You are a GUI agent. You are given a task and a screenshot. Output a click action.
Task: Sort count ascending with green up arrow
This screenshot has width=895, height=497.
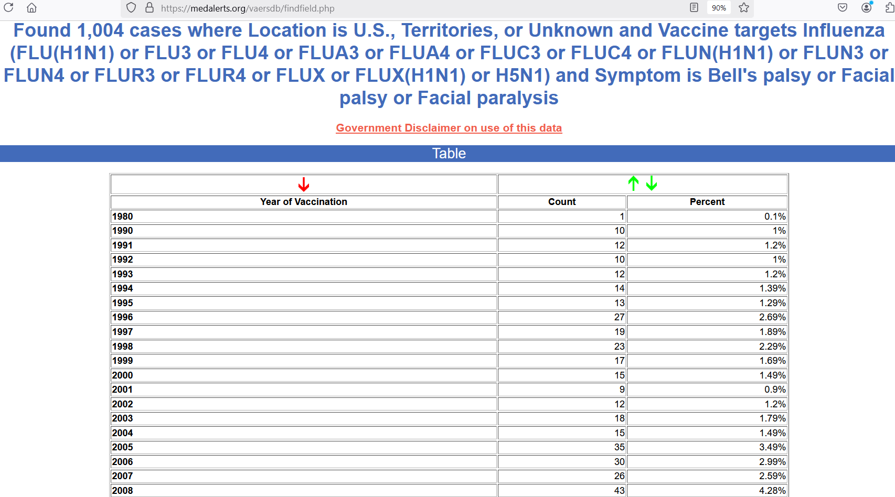(634, 183)
